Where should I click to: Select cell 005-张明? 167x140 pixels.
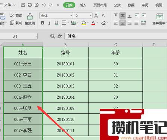point(23,108)
